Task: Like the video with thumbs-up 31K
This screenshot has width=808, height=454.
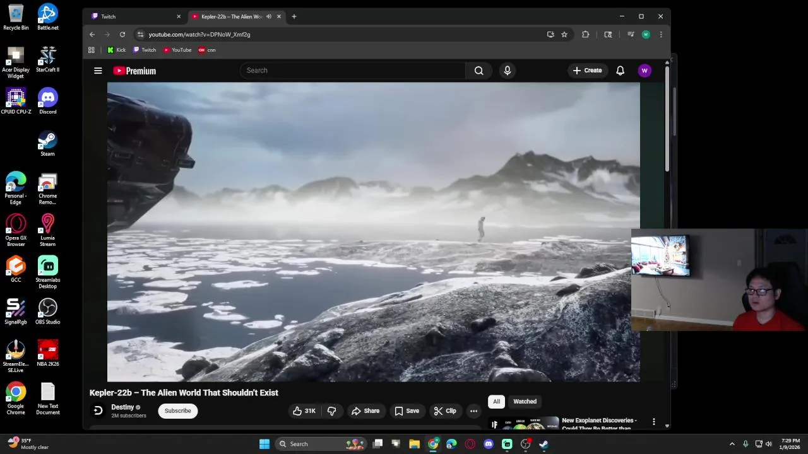Action: click(x=304, y=411)
